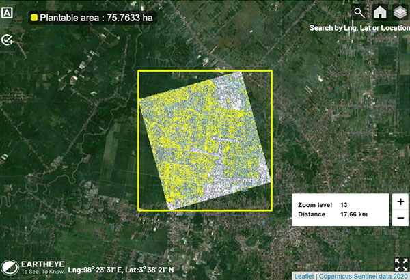Click the yellow plantable area legend swatch
Viewport: 410px width, 280px height.
pos(33,18)
